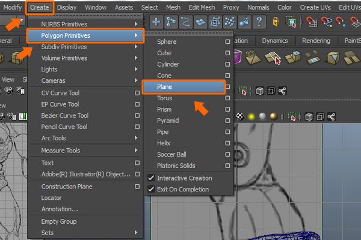Switch to the Rendering shelf tab
This screenshot has width=361, height=240.
(316, 41)
